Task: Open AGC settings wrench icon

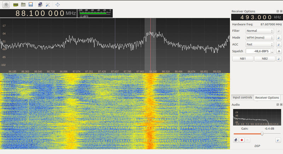Action: pyautogui.click(x=279, y=44)
